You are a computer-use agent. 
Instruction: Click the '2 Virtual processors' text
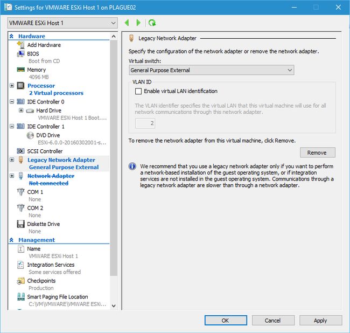pos(56,93)
